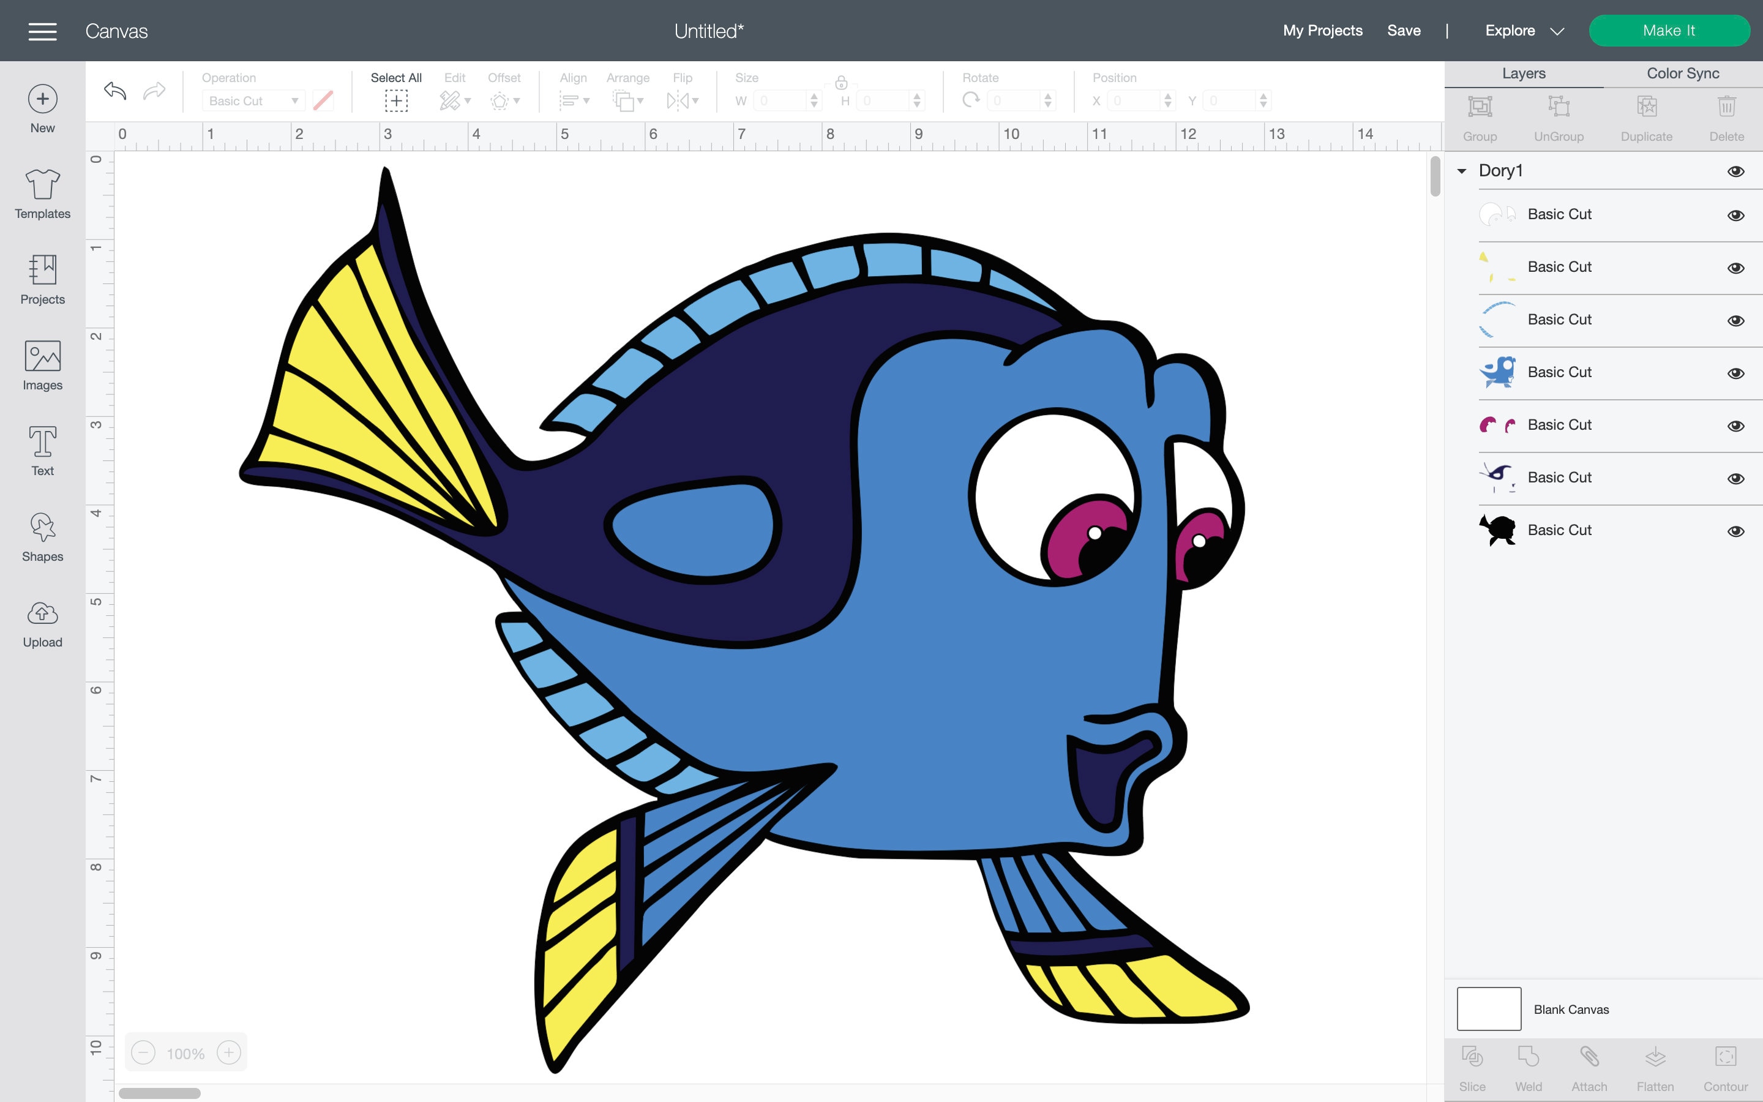The height and width of the screenshot is (1102, 1763).
Task: Collapse the Dory1 layer group
Action: click(1461, 171)
